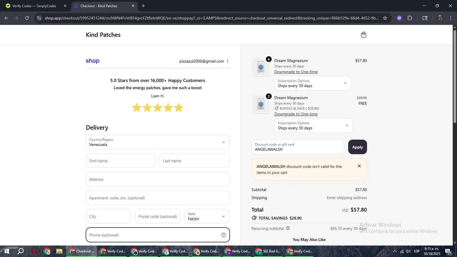Screen dimensions: 457x257
Task: Close the Verify Codes tab
Action: (x=65, y=6)
